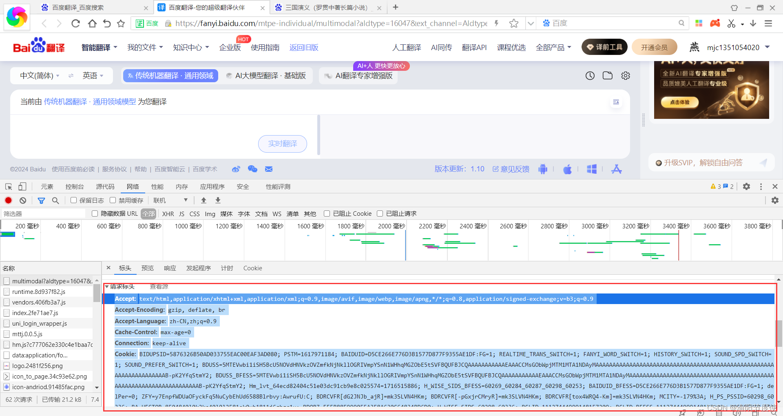Viewport: 783px width, 416px height.
Task: Open translation history clock icon
Action: coord(590,76)
